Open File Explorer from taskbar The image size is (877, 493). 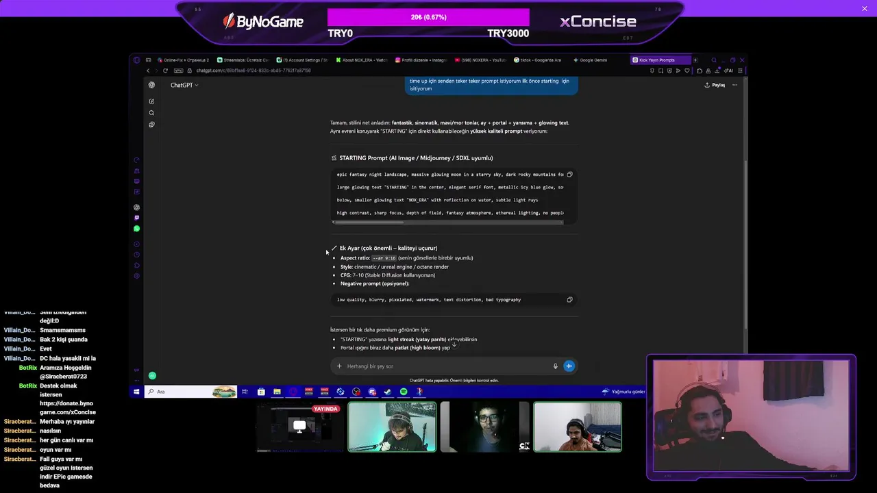277,392
